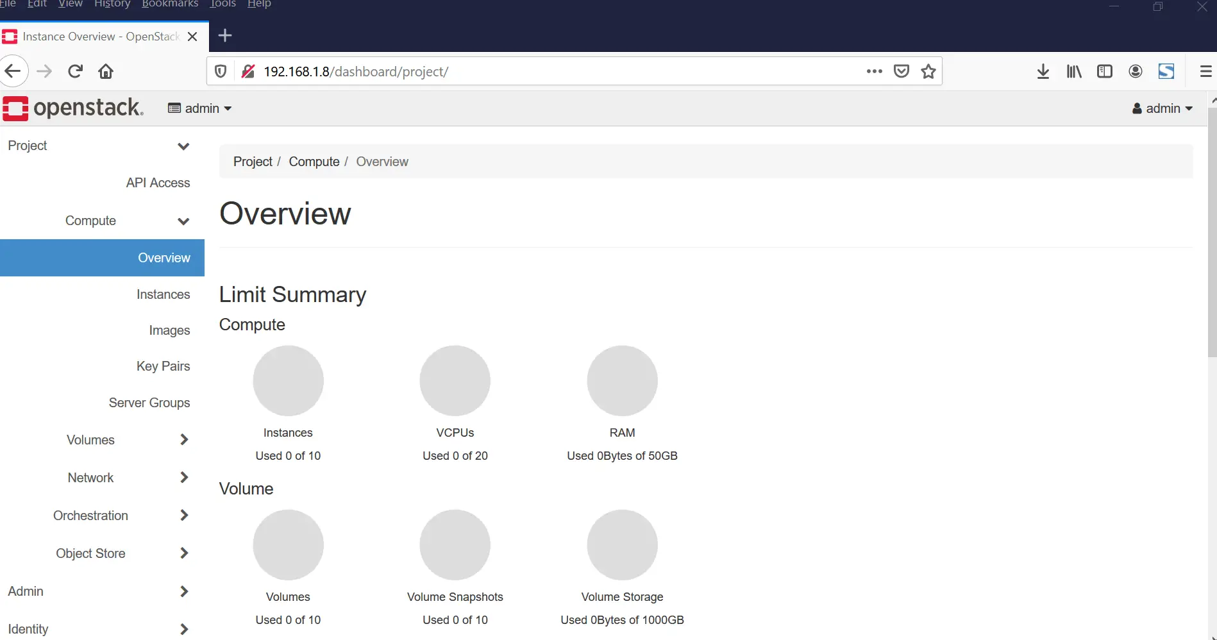Expand the Volumes sidebar group
This screenshot has width=1217, height=640.
102,440
